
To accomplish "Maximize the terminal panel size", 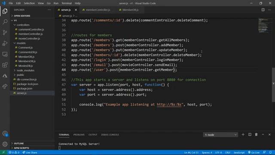I will pyautogui.click(x=263, y=135).
